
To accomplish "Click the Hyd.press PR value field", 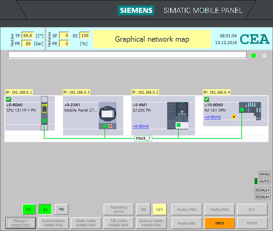I will point(64,43).
